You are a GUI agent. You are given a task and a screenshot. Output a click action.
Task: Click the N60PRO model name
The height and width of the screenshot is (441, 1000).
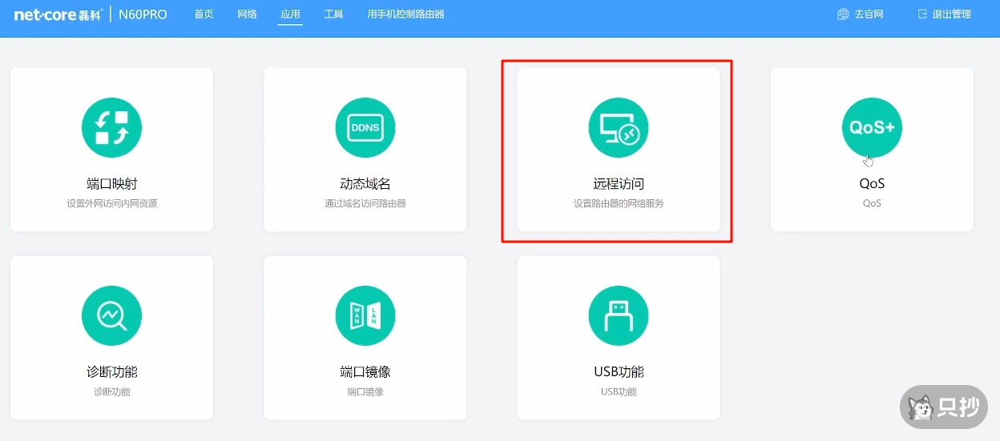click(x=143, y=14)
